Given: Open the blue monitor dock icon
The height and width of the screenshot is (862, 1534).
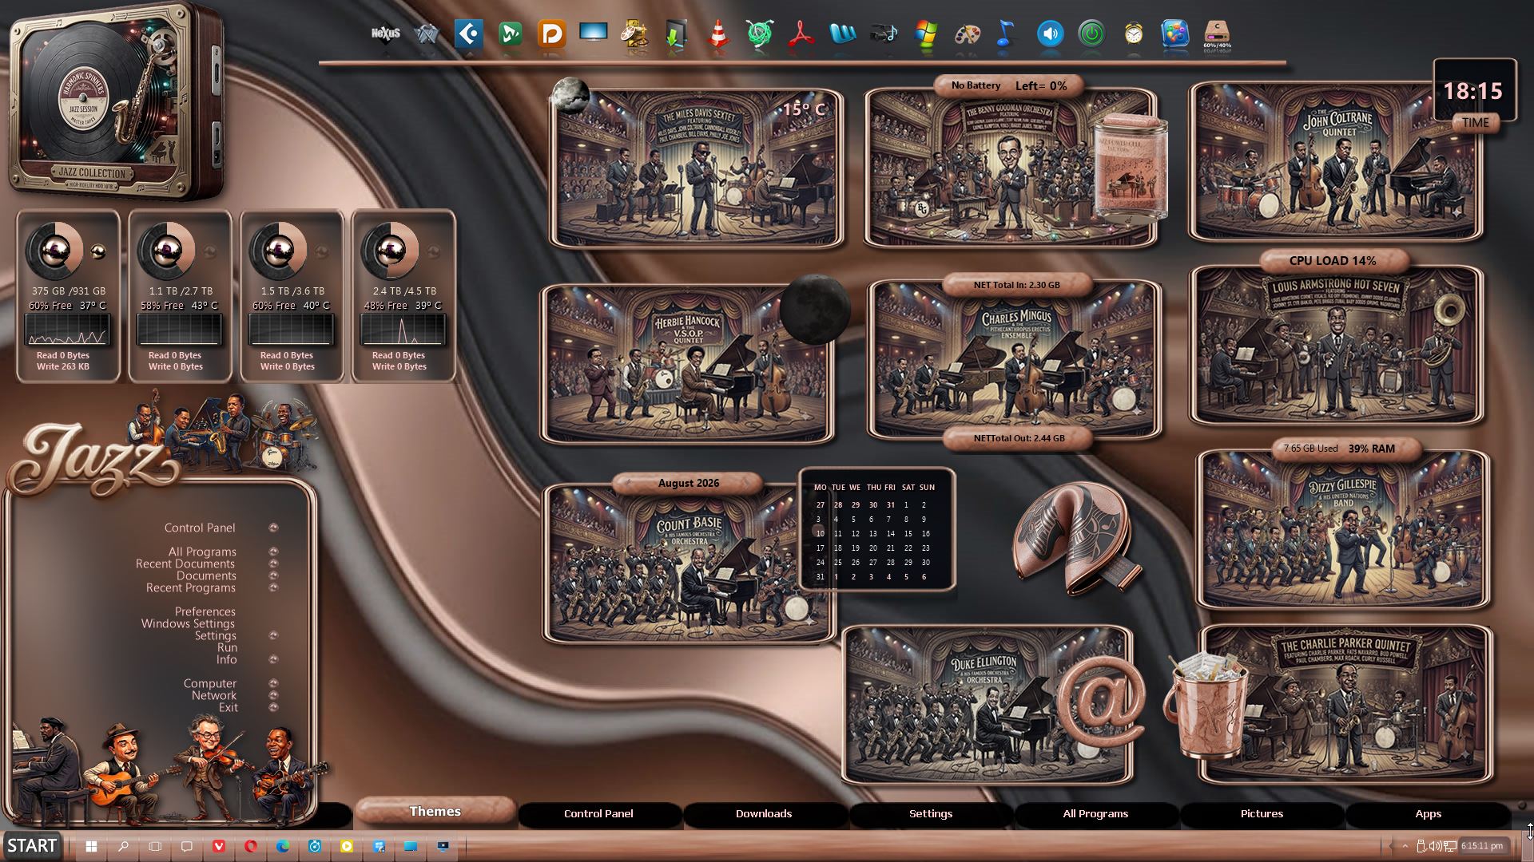Looking at the screenshot, I should tap(594, 34).
